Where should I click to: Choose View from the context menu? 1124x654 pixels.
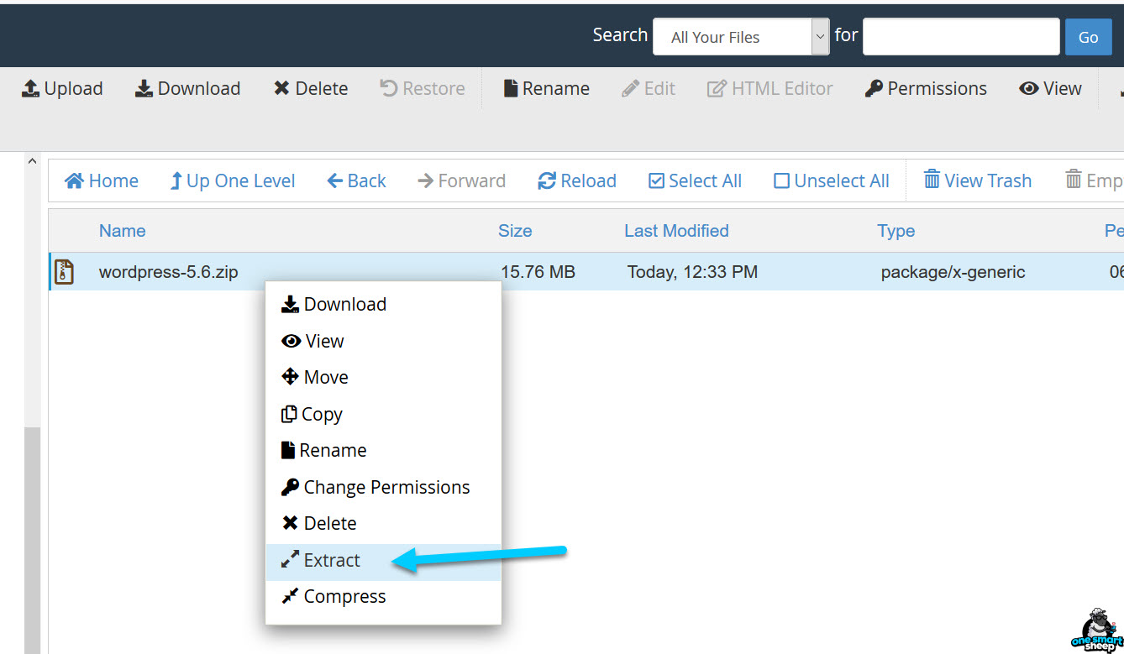(383, 341)
